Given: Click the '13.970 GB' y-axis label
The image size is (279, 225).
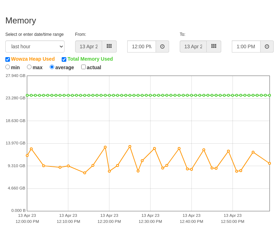Looking at the screenshot, I should point(16,143).
